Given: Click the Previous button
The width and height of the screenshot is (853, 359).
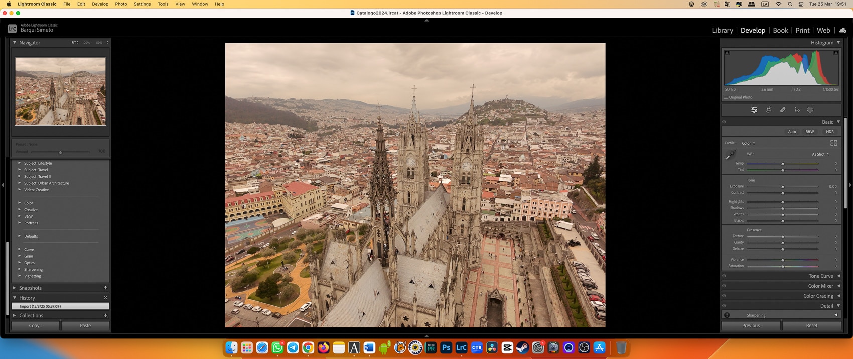Looking at the screenshot, I should click(x=751, y=326).
